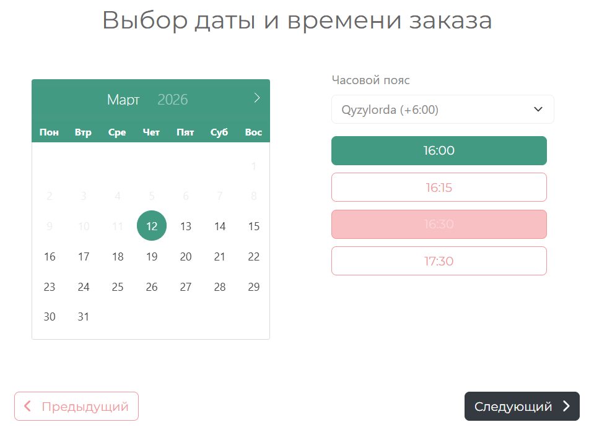This screenshot has width=594, height=435.
Task: Select March 31 in calendar
Action: click(x=84, y=317)
